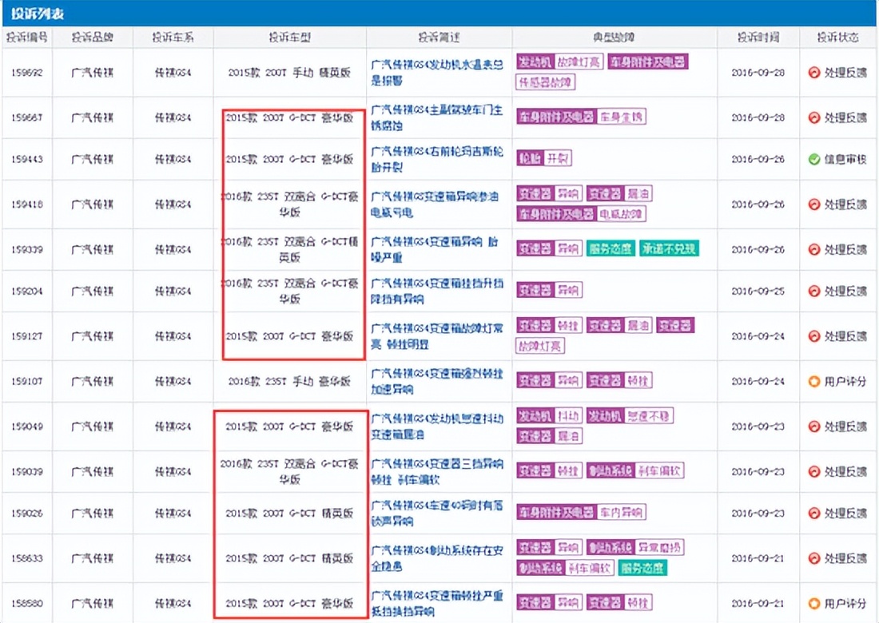This screenshot has height=623, width=879.
Task: Click the 典型故障 column header
Action: [x=615, y=38]
